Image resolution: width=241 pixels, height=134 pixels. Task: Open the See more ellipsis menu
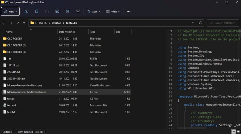click(x=128, y=11)
